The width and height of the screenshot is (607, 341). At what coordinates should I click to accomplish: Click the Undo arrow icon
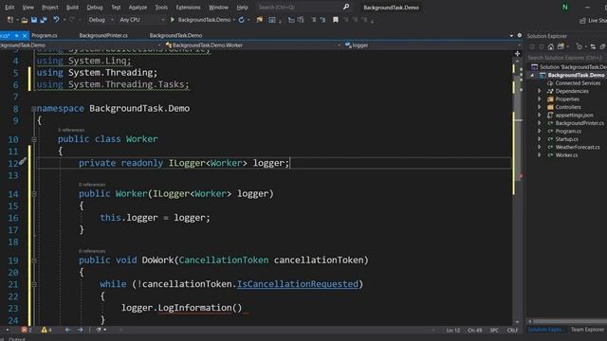pos(56,20)
